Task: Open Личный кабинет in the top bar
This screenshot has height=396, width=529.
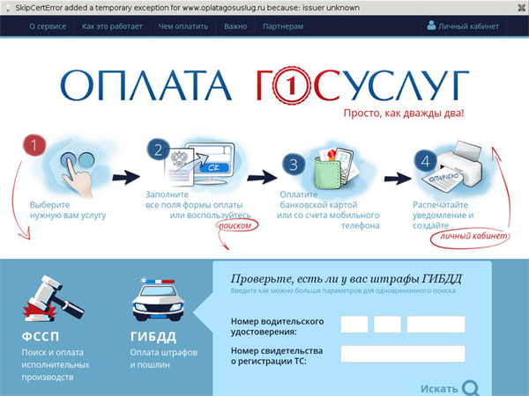Action: (x=468, y=26)
